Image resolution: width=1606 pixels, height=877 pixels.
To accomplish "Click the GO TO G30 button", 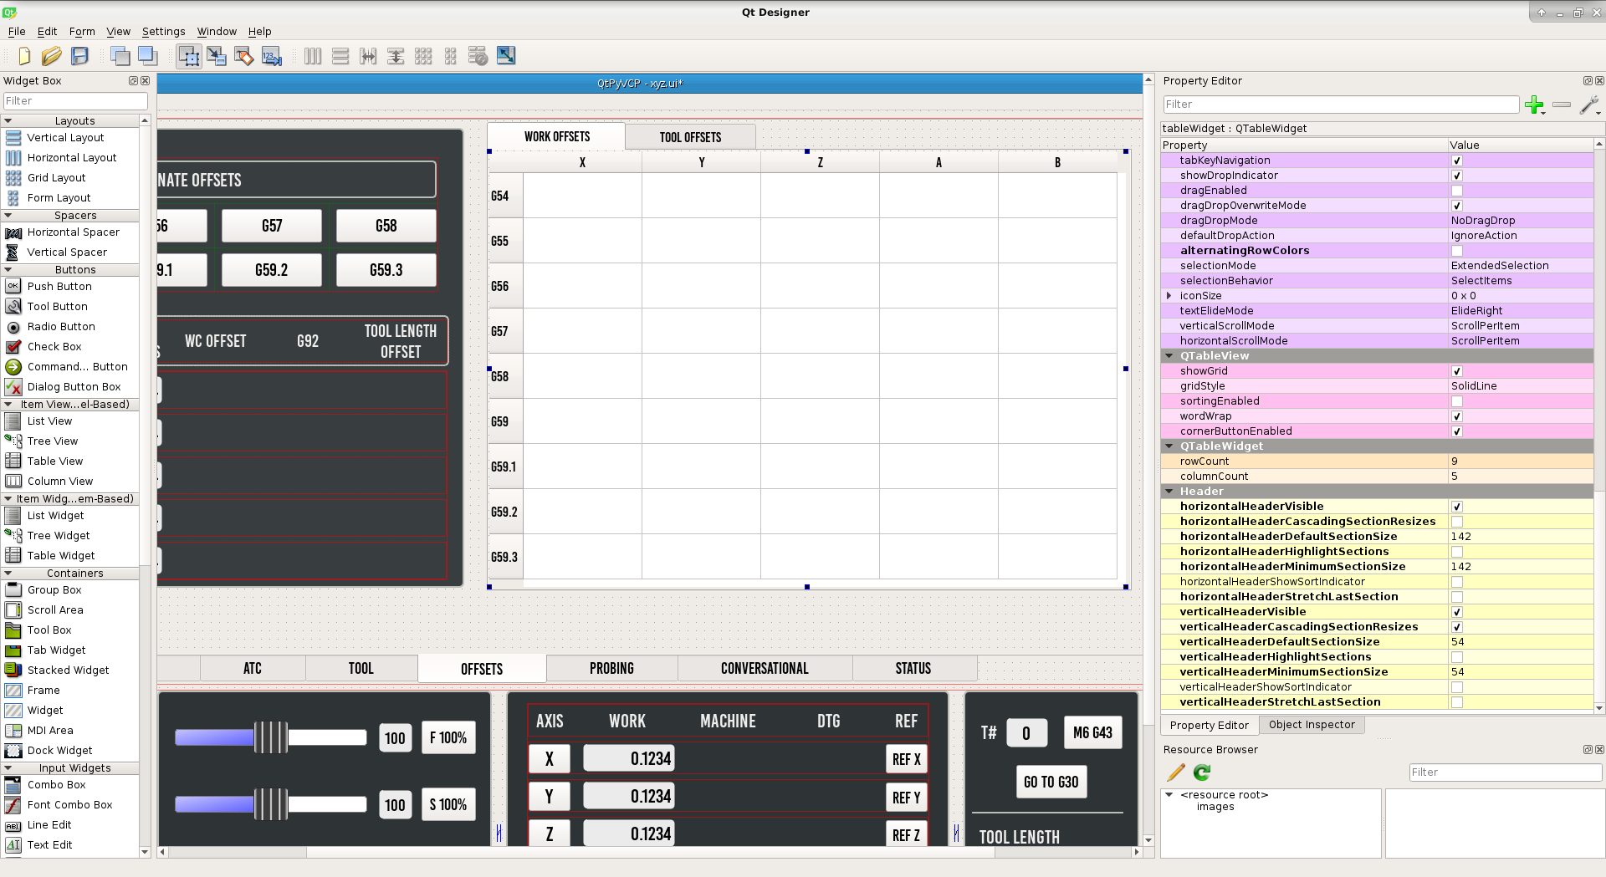I will tap(1051, 782).
